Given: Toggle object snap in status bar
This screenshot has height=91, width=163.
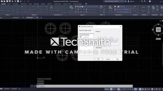Looking at the screenshot, I should click(135, 89).
